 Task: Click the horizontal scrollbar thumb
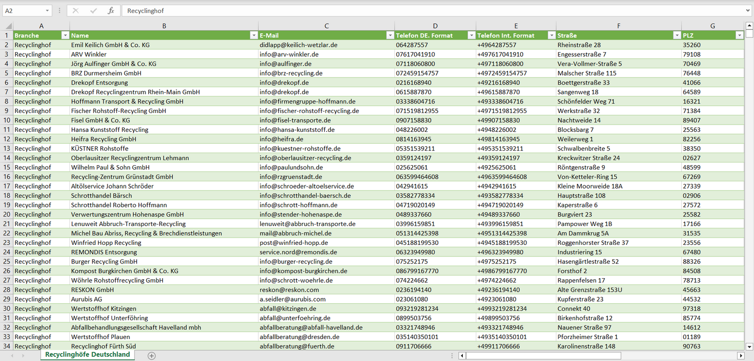[x=543, y=355]
